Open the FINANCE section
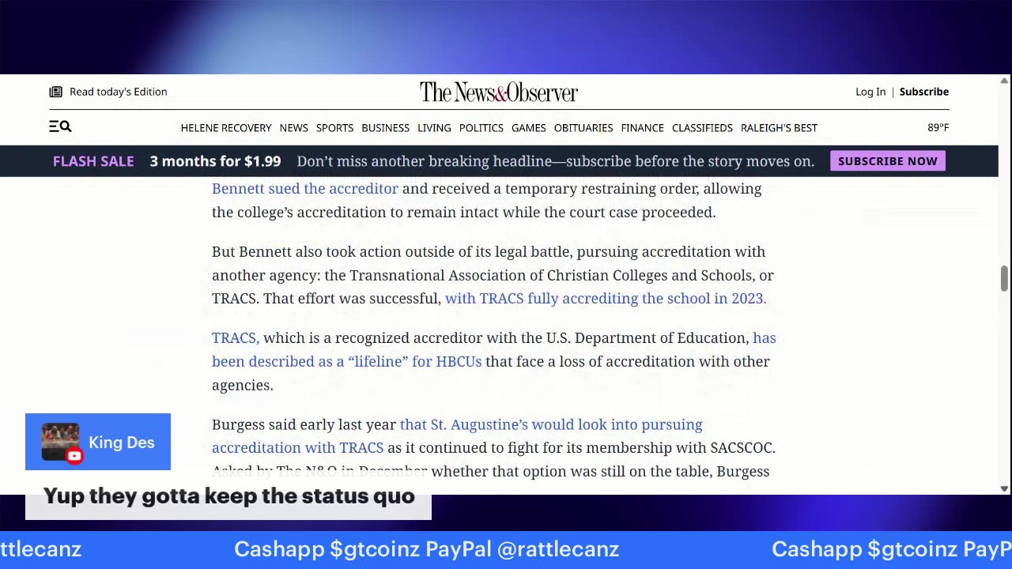This screenshot has width=1012, height=569. [642, 127]
